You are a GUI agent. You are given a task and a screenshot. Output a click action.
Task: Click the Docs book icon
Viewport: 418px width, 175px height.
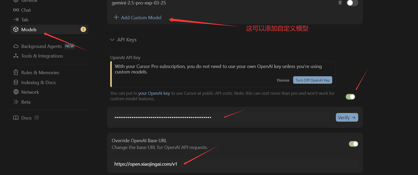16,118
